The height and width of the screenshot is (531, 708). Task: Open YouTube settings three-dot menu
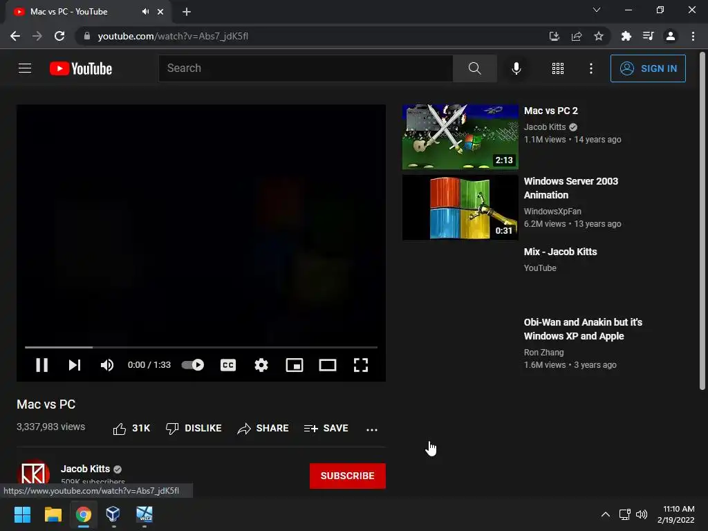pyautogui.click(x=590, y=68)
